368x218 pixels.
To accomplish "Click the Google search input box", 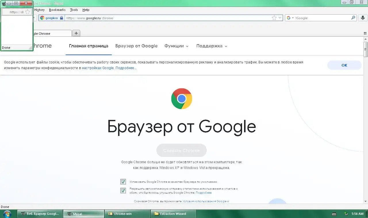I will coord(323,18).
